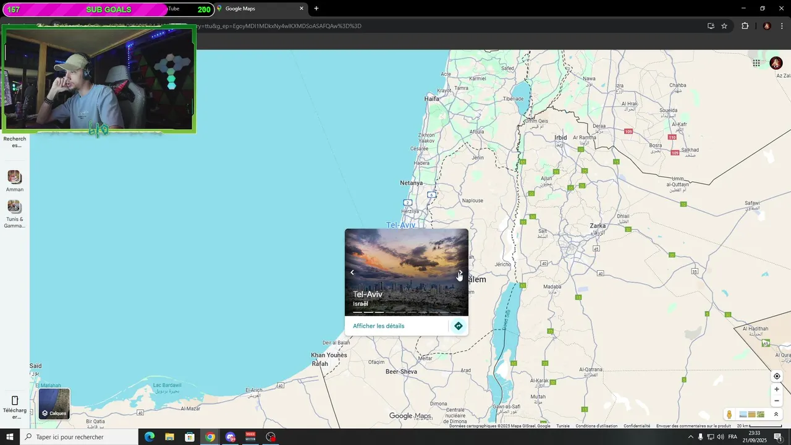
Task: Click the Irbid city label
Action: [560, 138]
